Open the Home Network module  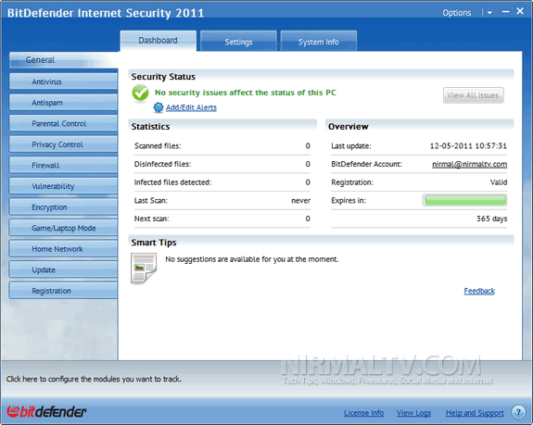[x=63, y=249]
